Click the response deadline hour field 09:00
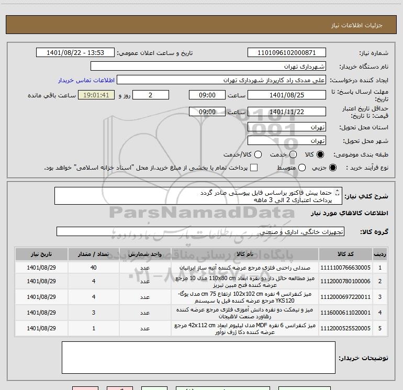Viewport: 403px width, 390px height. [x=207, y=95]
